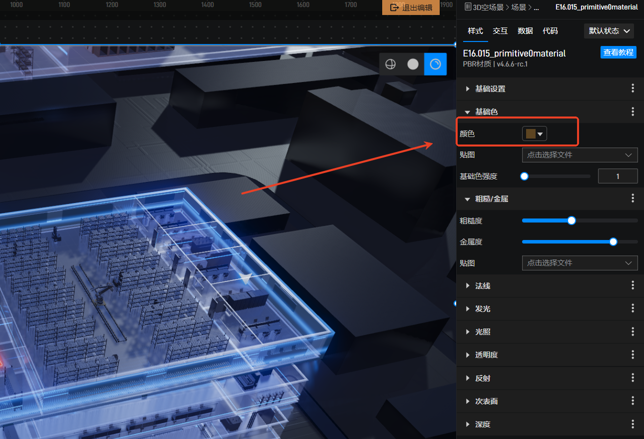
Task: Open the 透明度 three-dot menu
Action: tap(633, 354)
